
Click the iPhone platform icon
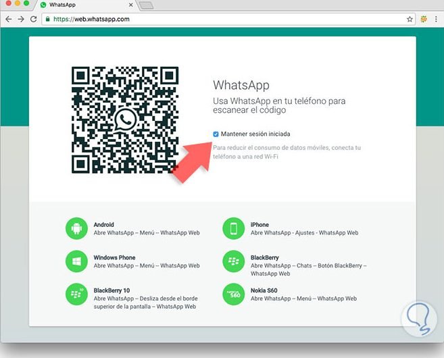tap(233, 228)
